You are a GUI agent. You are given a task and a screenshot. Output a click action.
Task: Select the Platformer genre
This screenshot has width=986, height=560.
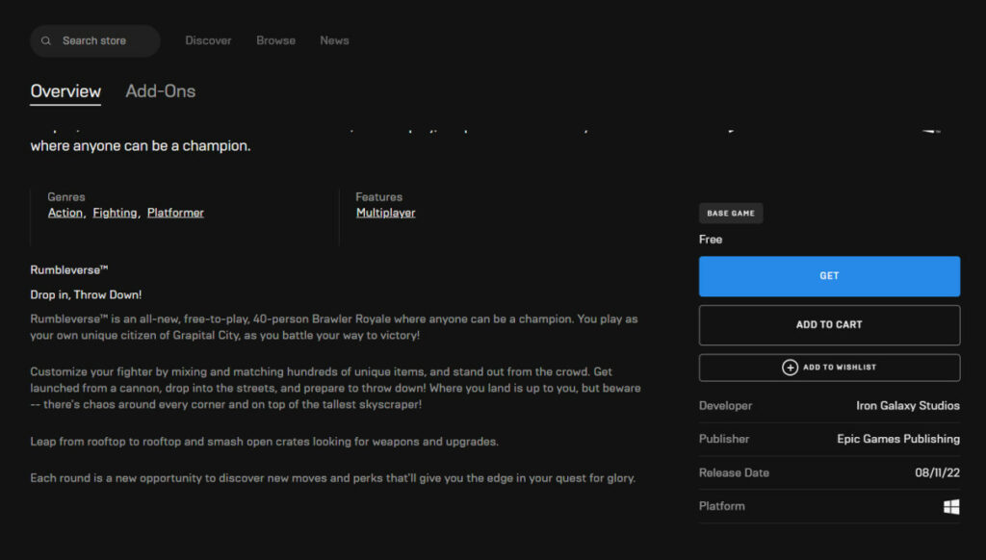click(175, 212)
